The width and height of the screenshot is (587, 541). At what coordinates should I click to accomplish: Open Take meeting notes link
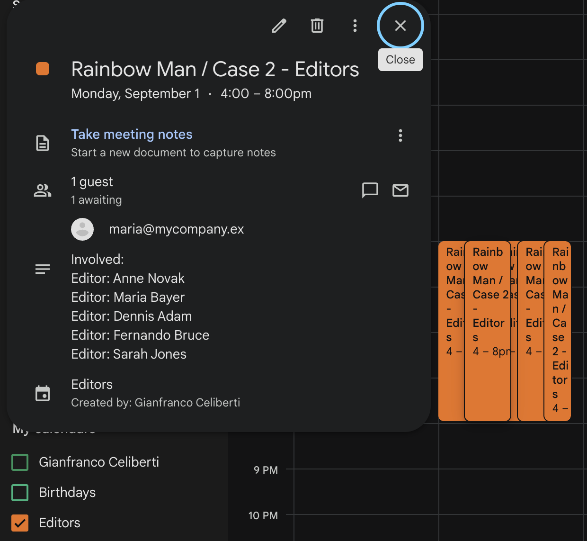[132, 135]
